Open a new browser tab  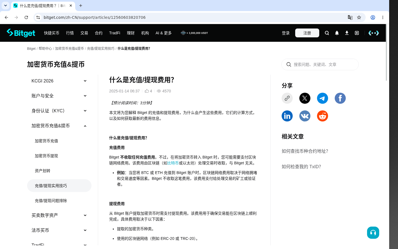pyautogui.click(x=81, y=6)
